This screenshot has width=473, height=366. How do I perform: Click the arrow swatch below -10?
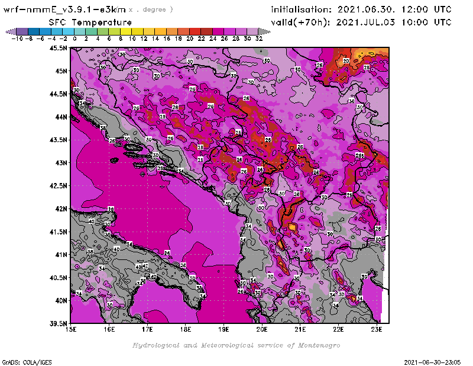click(11, 31)
